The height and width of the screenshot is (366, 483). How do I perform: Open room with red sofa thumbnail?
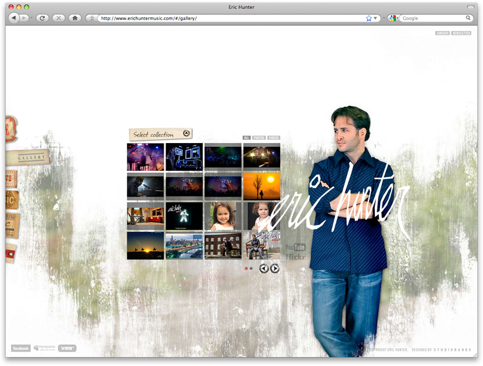[146, 216]
